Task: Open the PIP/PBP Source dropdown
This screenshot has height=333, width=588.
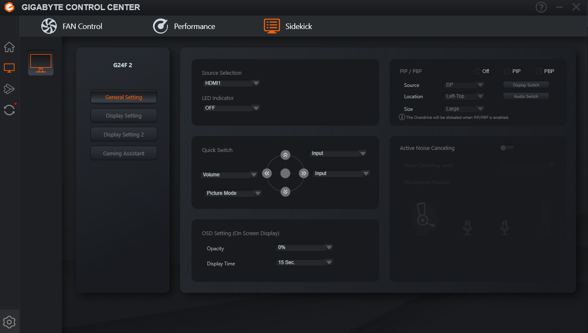Action: (464, 85)
